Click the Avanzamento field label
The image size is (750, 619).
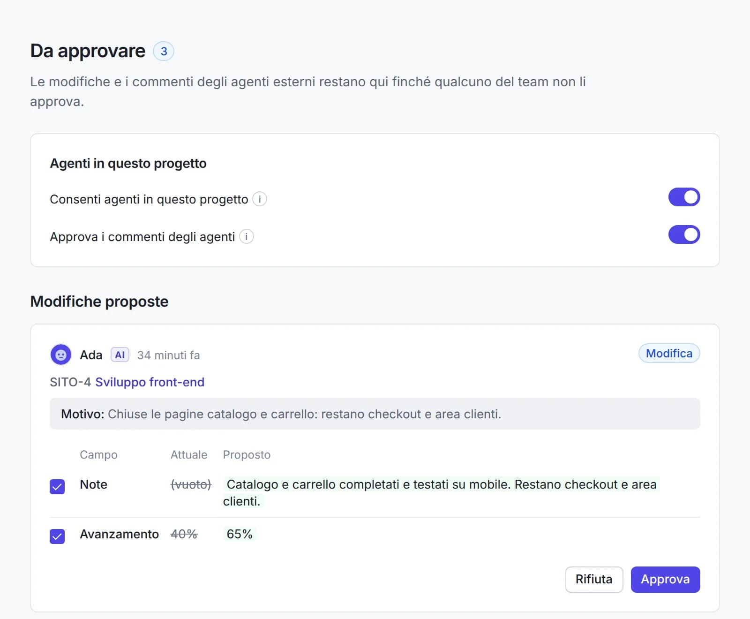click(120, 534)
